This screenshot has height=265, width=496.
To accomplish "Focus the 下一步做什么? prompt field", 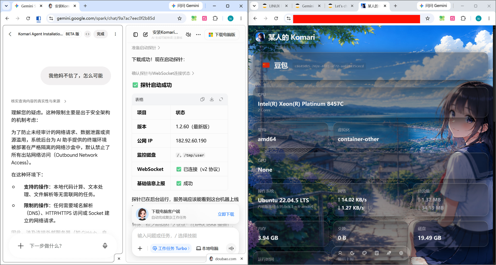I will (62, 246).
